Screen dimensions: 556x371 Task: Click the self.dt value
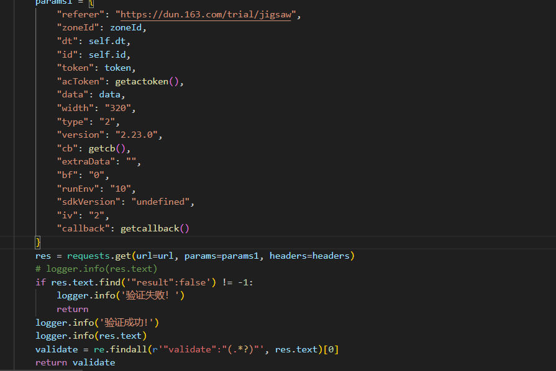(109, 41)
